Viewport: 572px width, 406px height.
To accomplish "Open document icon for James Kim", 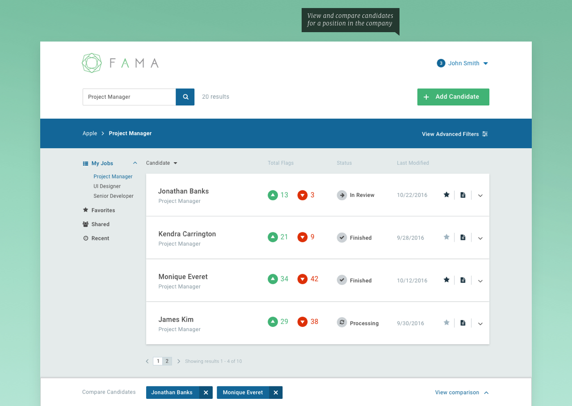I will [463, 323].
